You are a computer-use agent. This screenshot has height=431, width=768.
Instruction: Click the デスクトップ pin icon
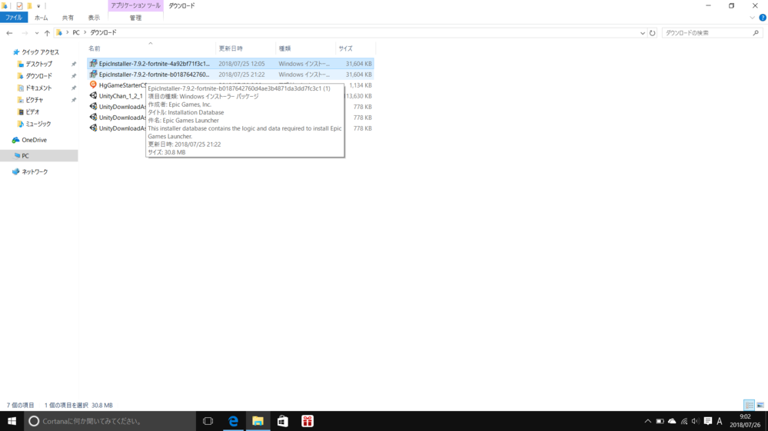[x=74, y=64]
